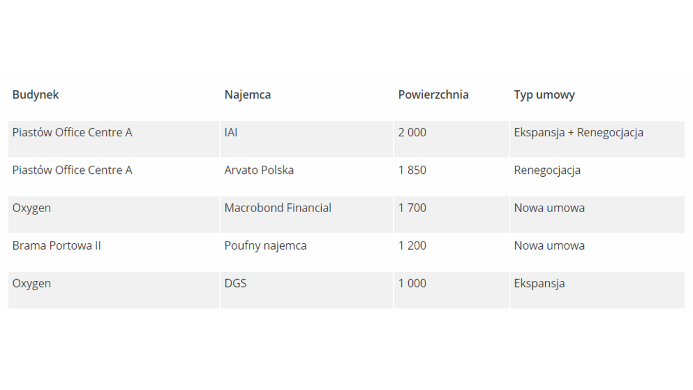
Task: Click the Typ umowy column header
Action: point(544,95)
